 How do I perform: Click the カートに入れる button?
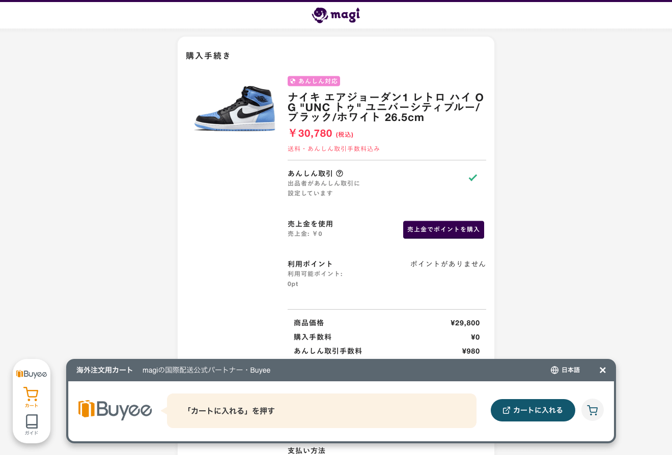(x=533, y=410)
